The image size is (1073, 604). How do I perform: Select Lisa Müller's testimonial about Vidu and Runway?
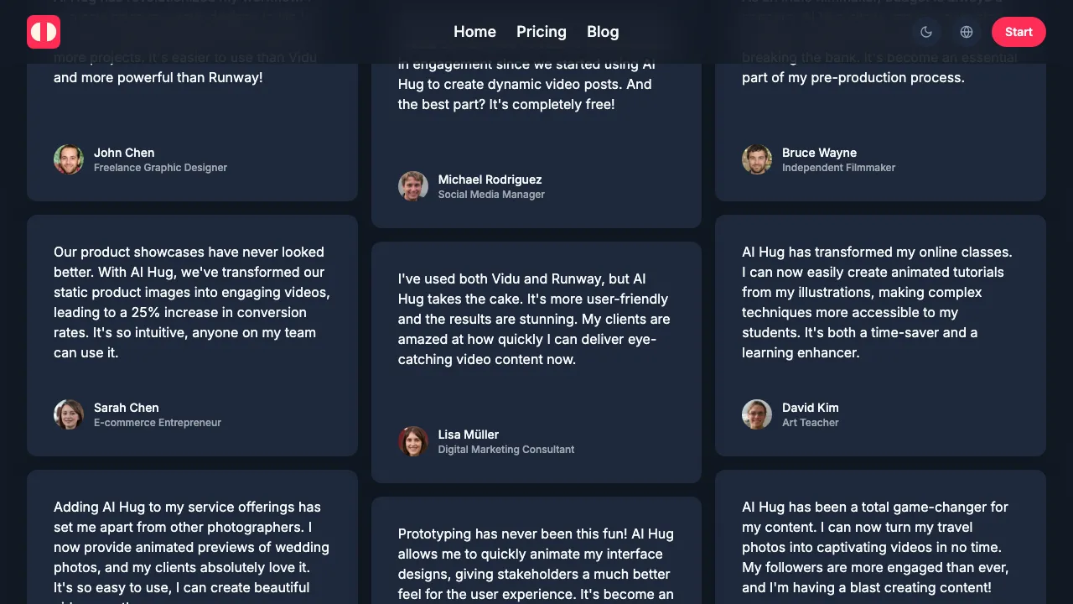point(535,319)
